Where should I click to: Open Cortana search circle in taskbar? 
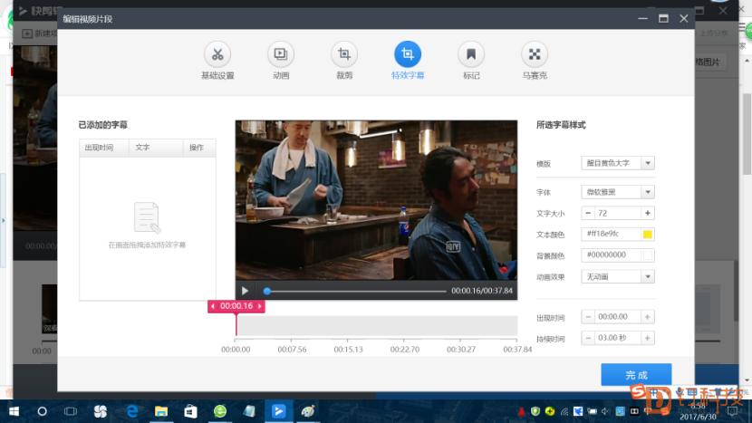[x=43, y=411]
